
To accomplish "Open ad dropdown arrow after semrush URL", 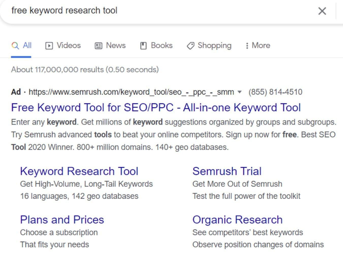I will point(239,92).
